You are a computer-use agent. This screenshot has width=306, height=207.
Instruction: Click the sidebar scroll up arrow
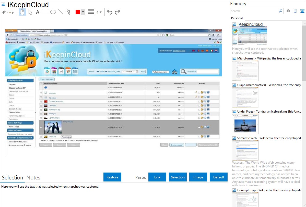[x=304, y=23]
